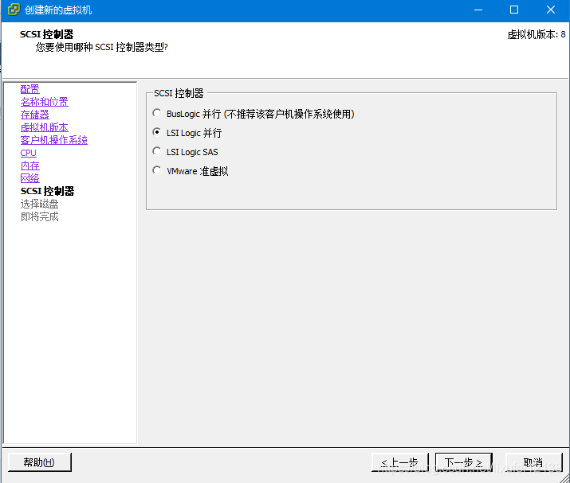Pick the VMware 准虚拟 radio option
Viewport: 570px width, 483px height.
tap(157, 170)
